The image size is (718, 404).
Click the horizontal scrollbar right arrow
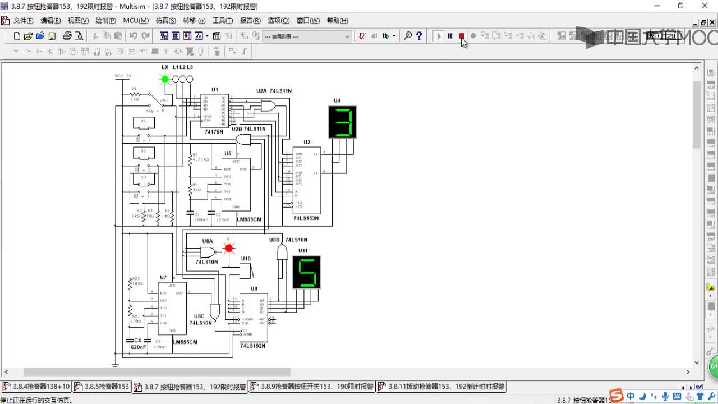[688, 372]
